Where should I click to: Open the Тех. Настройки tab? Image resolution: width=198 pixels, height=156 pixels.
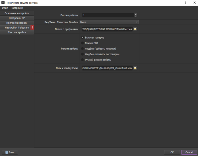17,33
